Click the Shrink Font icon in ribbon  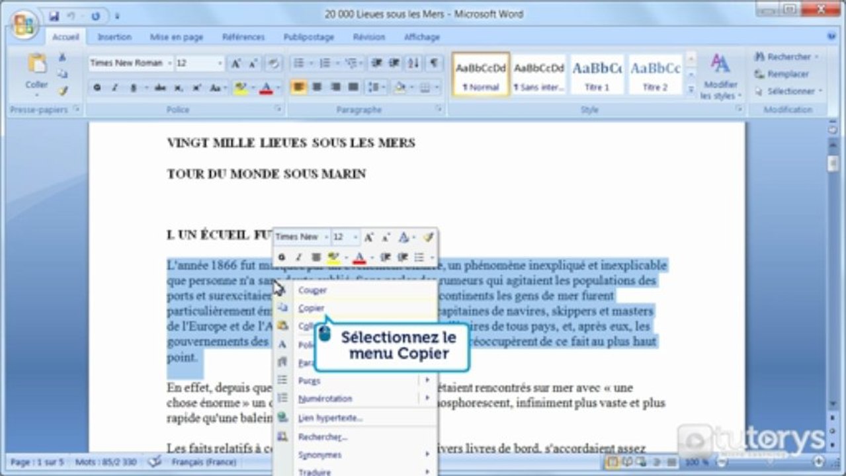click(x=253, y=63)
